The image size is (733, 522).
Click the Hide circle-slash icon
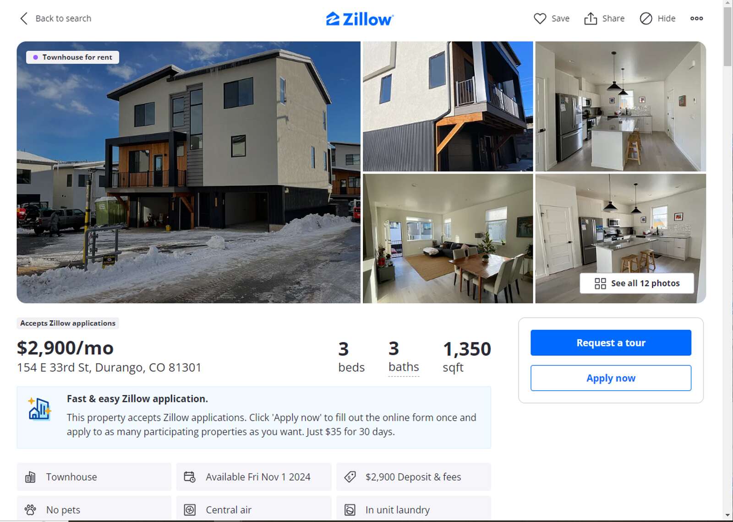coord(645,18)
